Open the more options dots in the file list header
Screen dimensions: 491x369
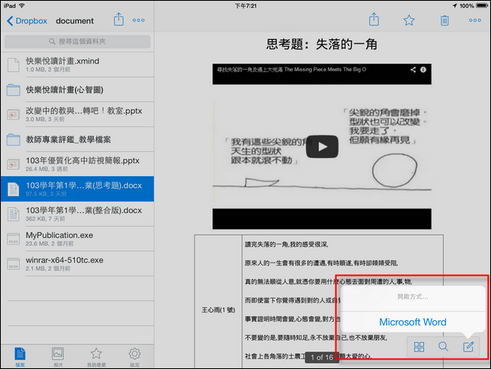point(138,21)
